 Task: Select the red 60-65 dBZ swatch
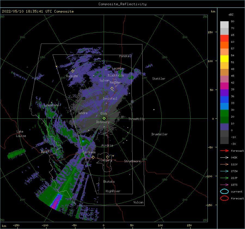click(224, 38)
